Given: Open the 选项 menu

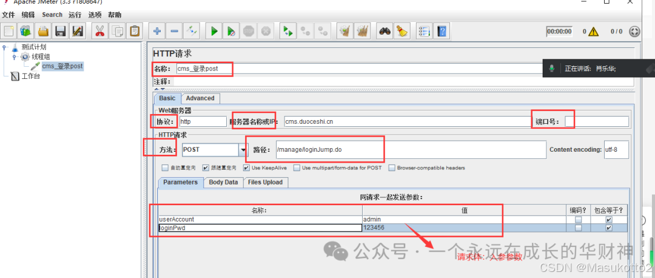Looking at the screenshot, I should tap(95, 15).
